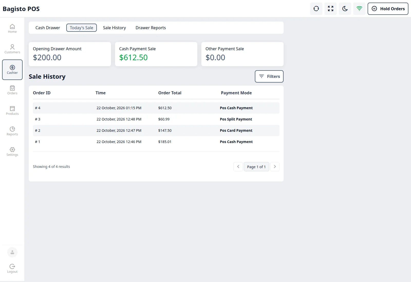Image resolution: width=411 pixels, height=282 pixels.
Task: Open Orders from the sidebar
Action: click(x=12, y=90)
